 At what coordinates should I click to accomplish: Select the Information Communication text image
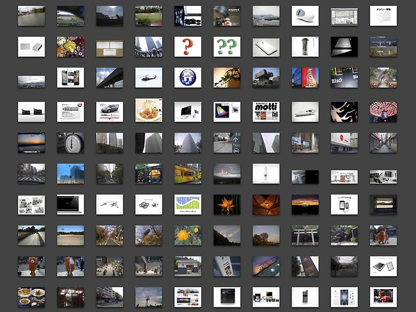tap(188, 204)
